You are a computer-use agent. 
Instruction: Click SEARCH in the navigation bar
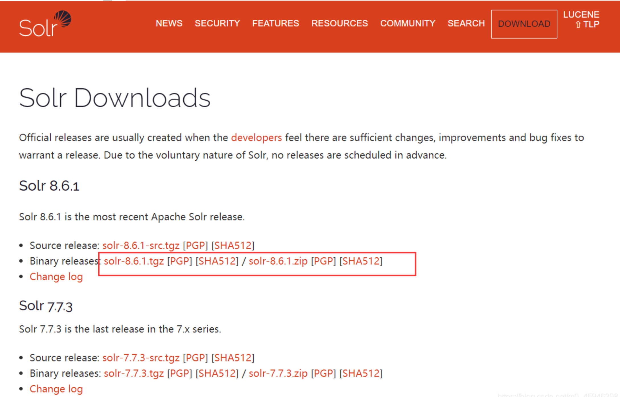click(466, 23)
